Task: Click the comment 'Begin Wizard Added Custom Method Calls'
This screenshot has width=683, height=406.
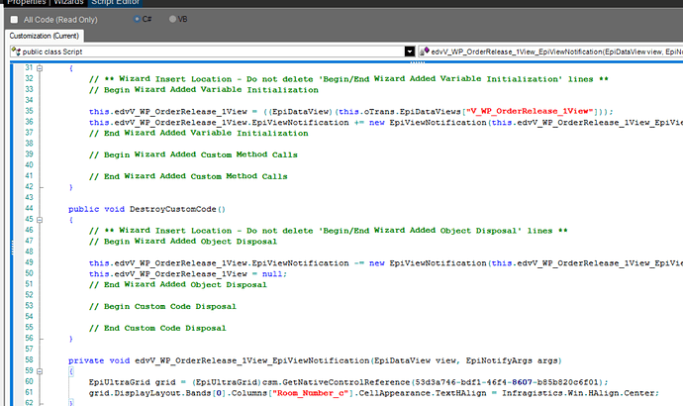Action: pyautogui.click(x=193, y=154)
